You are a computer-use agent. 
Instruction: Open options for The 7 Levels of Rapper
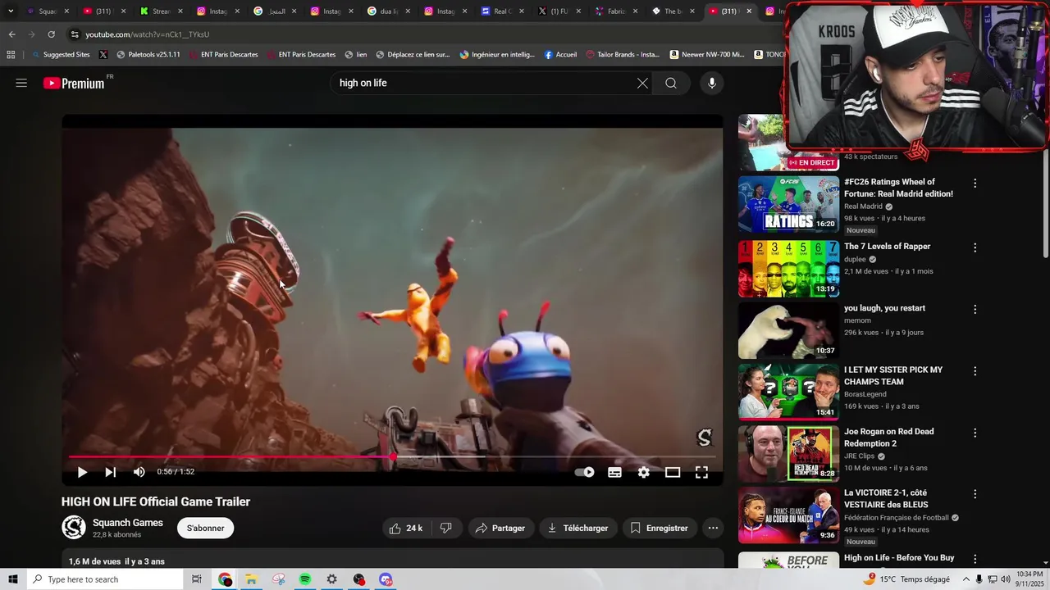(975, 247)
